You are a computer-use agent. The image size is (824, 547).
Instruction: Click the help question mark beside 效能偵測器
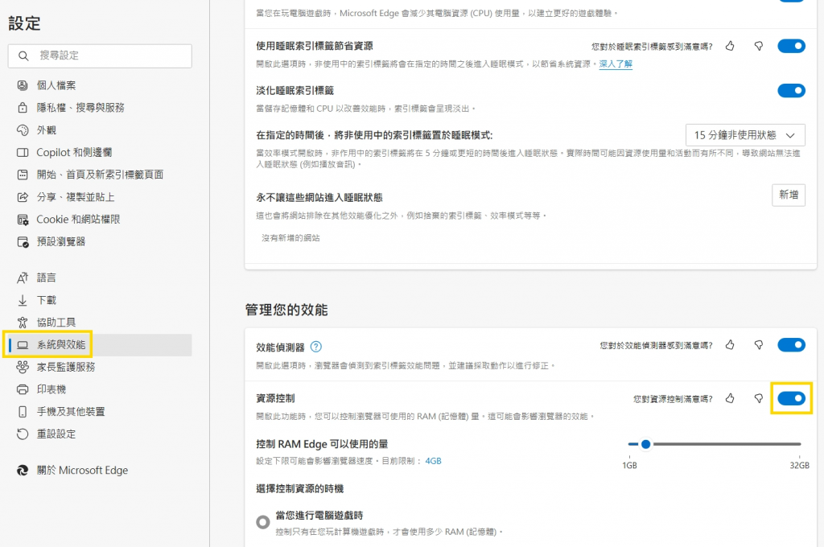pos(315,347)
